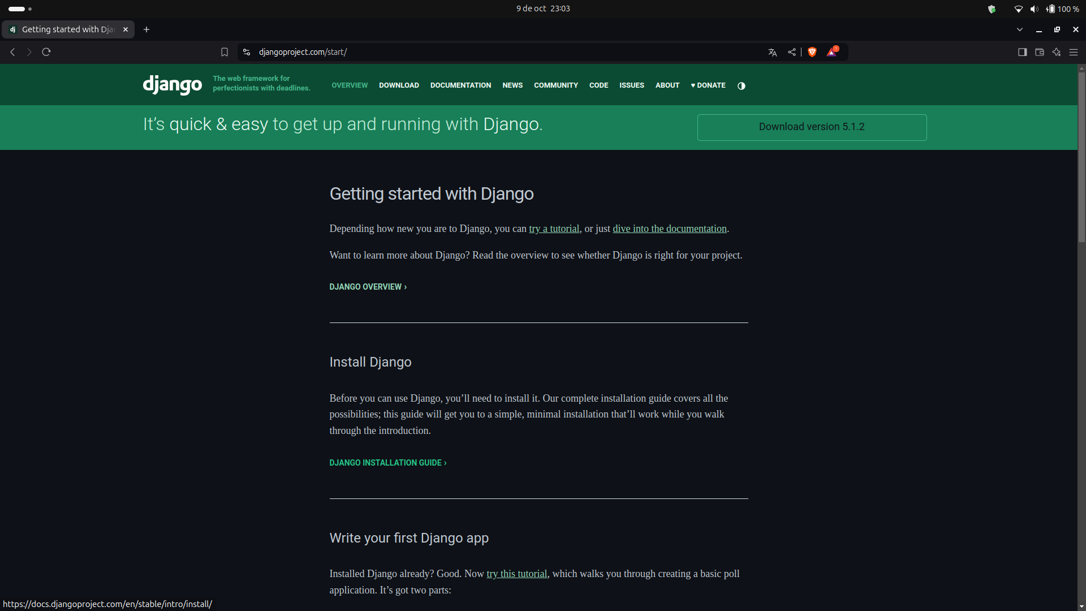This screenshot has height=611, width=1086.
Task: Click the forward navigation arrow
Action: pos(29,52)
